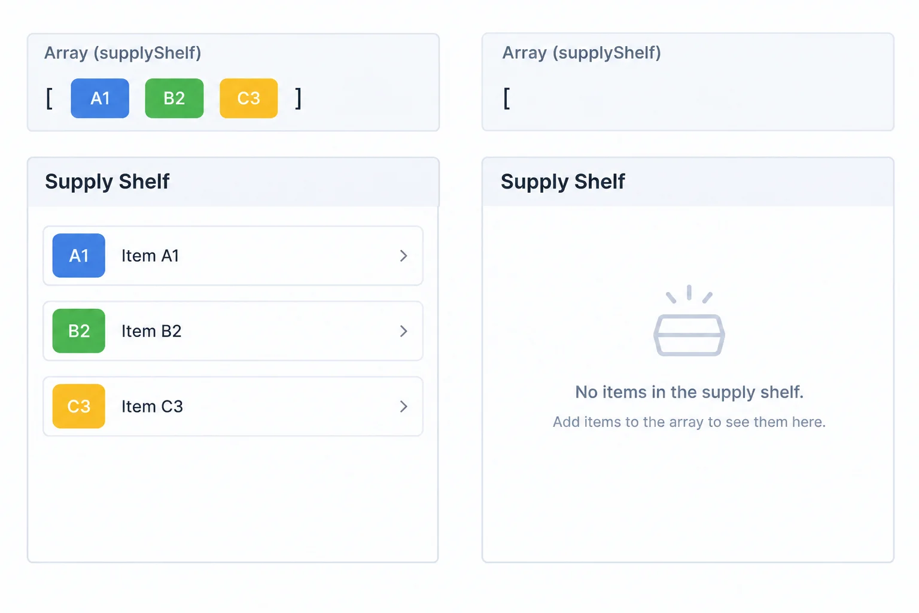Click Array (supplyShelf) label above the chips
919x613 pixels.
123,53
